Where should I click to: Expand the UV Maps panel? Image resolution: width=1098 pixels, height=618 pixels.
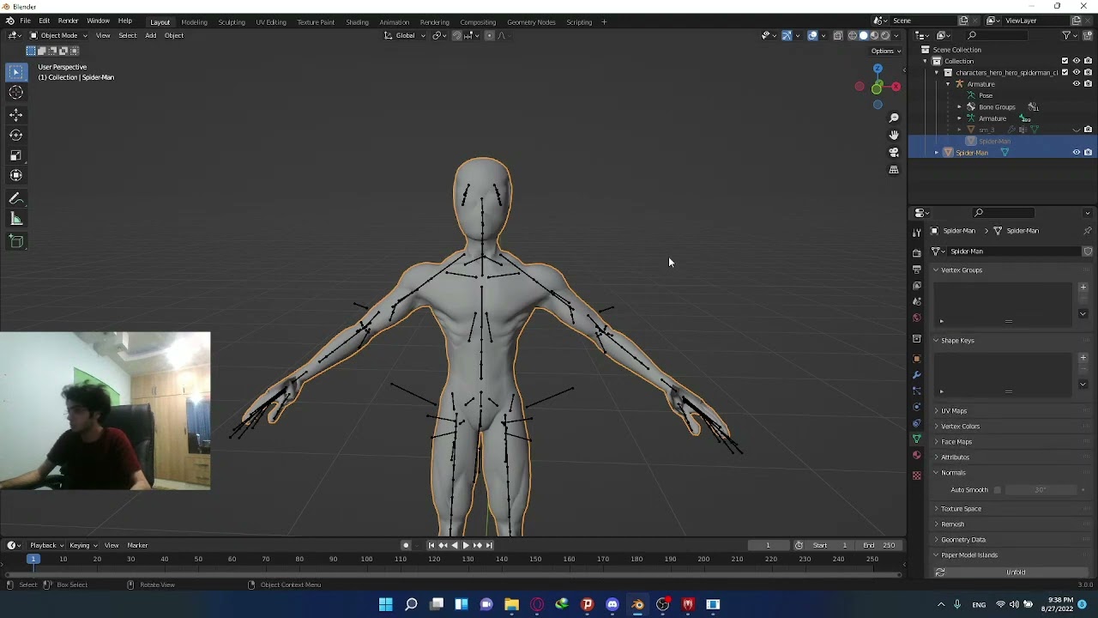pyautogui.click(x=953, y=411)
